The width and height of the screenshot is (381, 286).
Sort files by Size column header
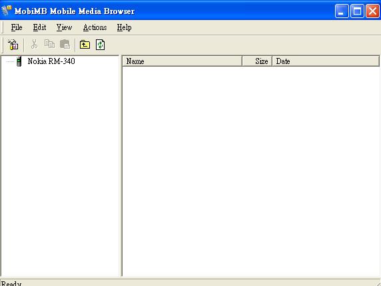257,61
